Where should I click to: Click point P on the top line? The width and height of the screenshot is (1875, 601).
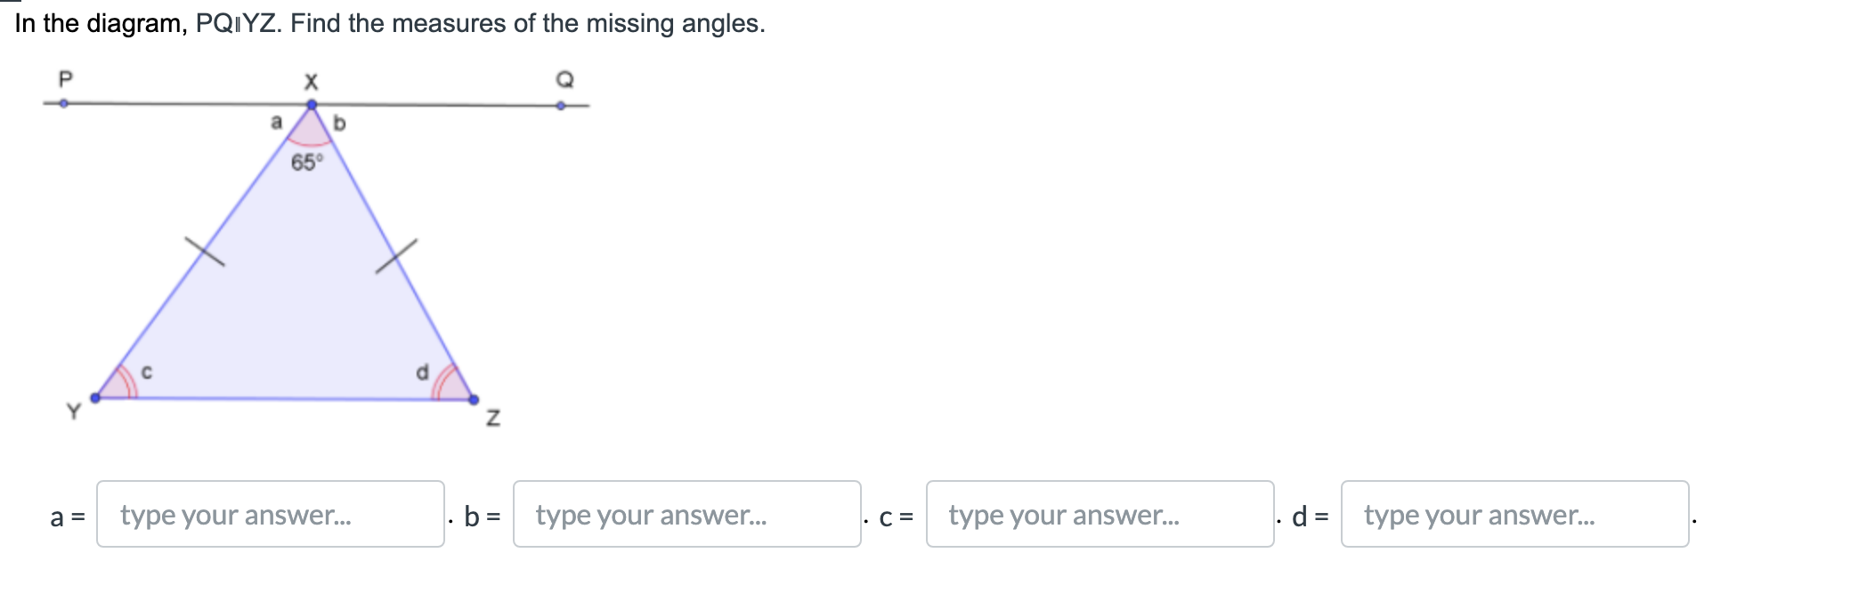point(63,103)
